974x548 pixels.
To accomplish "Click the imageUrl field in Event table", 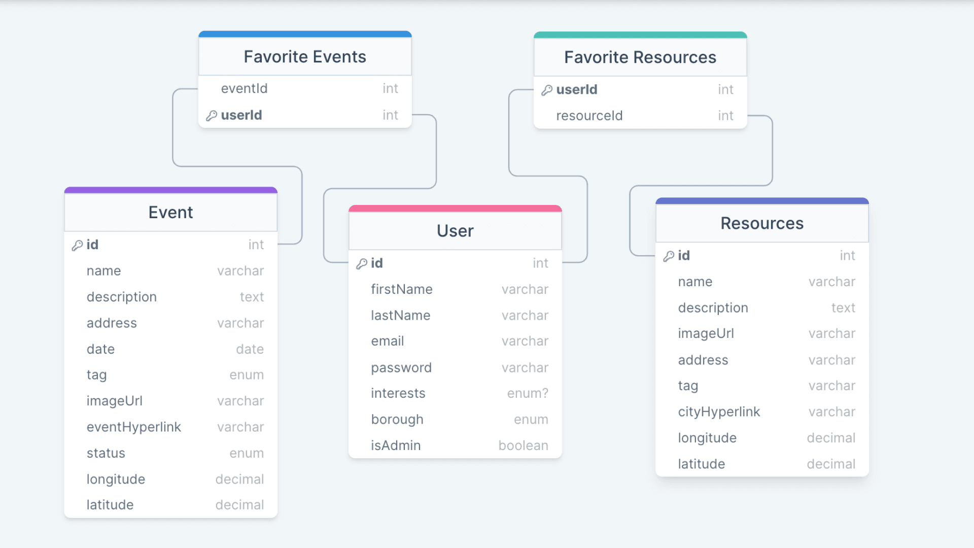I will 171,401.
